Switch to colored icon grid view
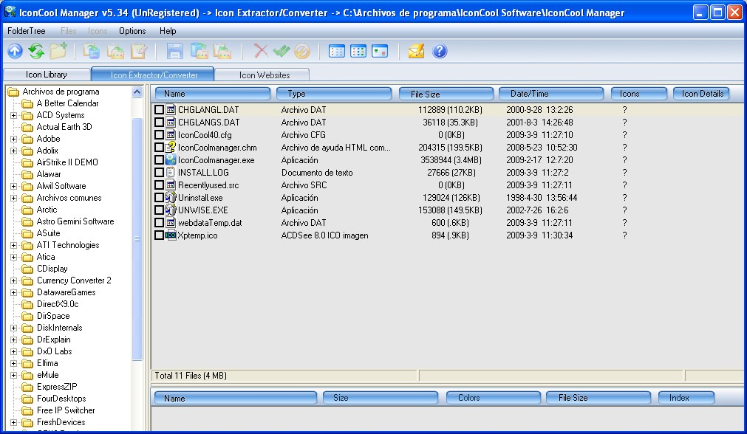747x434 pixels. coord(358,51)
